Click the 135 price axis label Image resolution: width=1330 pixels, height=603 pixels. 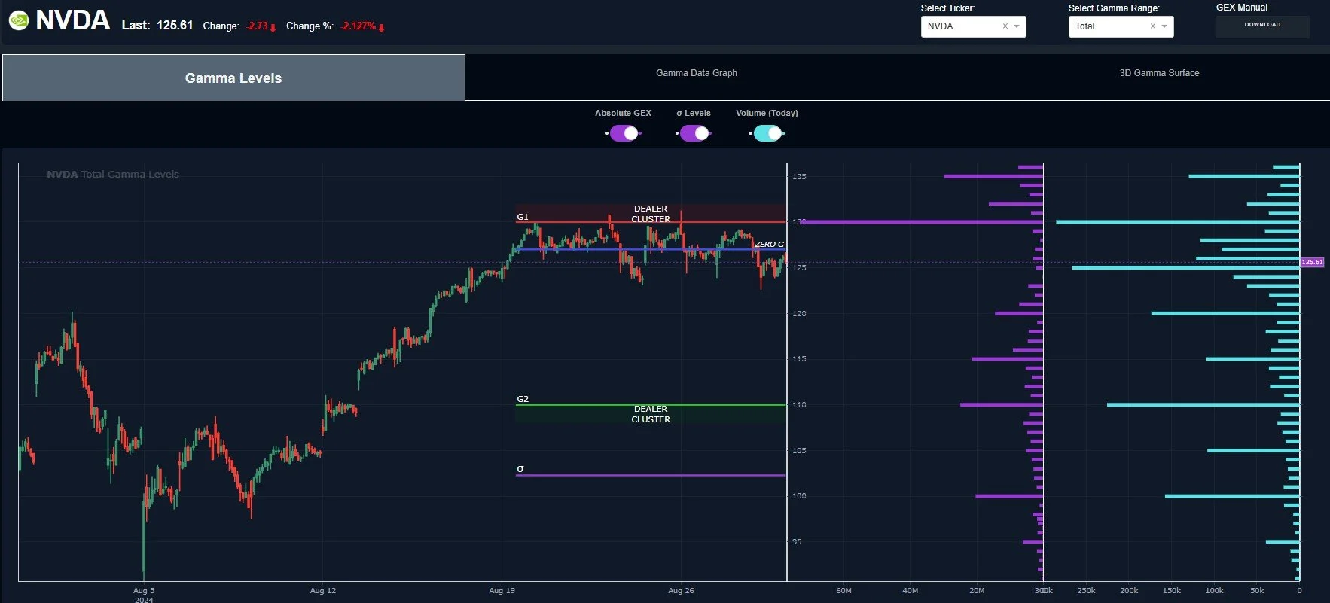[799, 177]
